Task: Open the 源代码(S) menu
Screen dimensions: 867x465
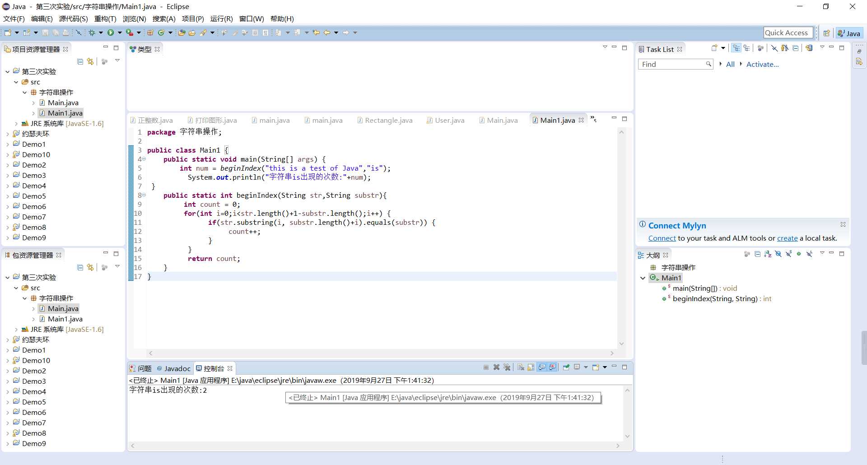Action: coord(73,19)
